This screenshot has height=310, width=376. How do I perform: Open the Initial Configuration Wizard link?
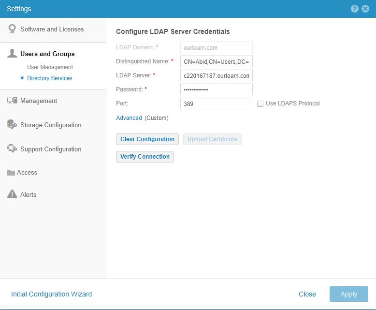pyautogui.click(x=51, y=294)
